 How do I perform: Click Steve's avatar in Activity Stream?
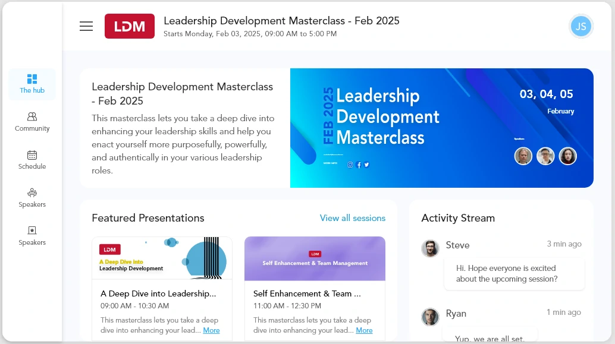click(430, 248)
